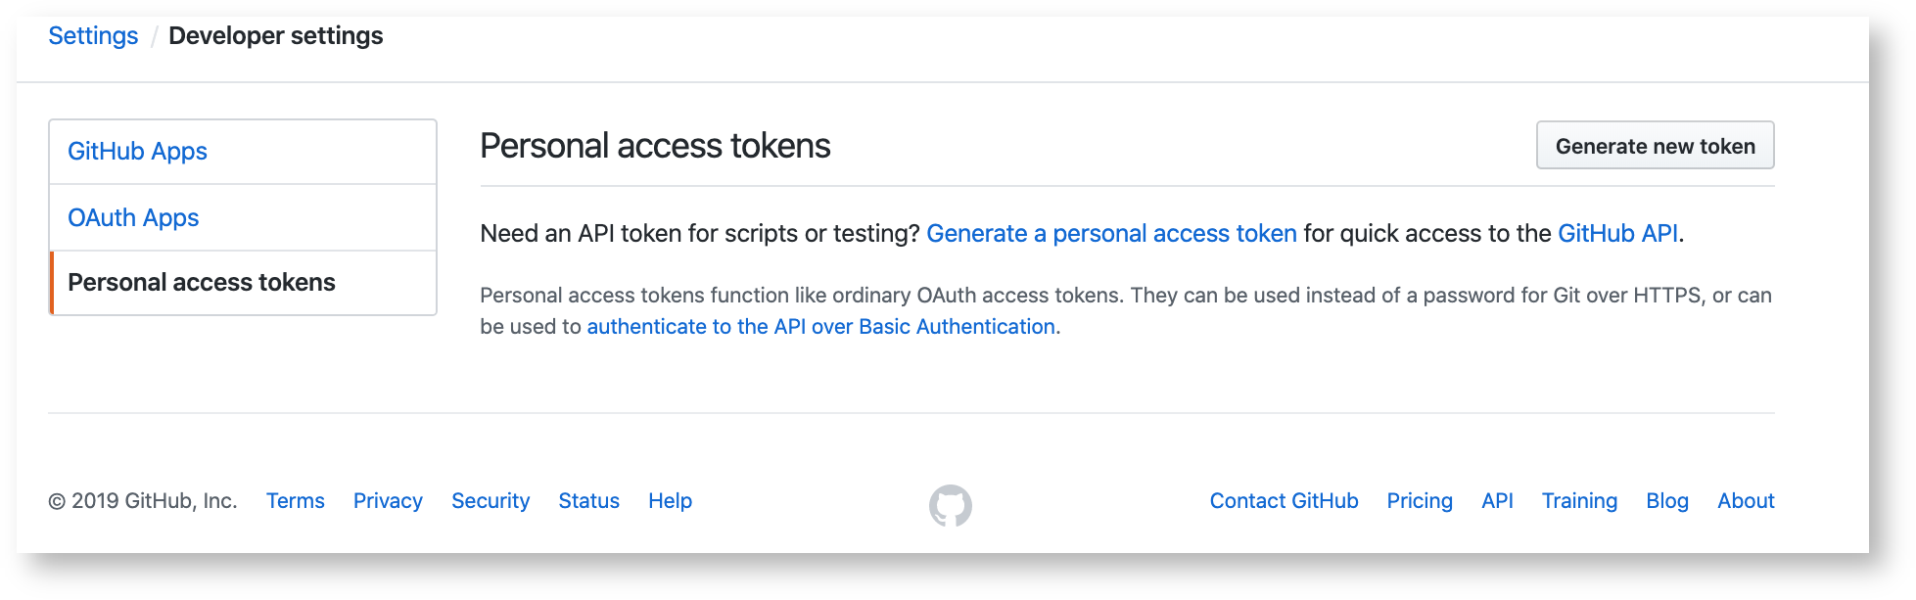Viewport: 1916px width, 600px height.
Task: Visit the Security footer link
Action: (x=491, y=501)
